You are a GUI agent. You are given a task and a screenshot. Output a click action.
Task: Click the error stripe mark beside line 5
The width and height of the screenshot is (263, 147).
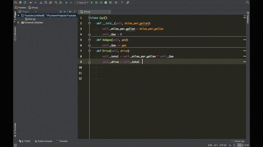(x=245, y=40)
